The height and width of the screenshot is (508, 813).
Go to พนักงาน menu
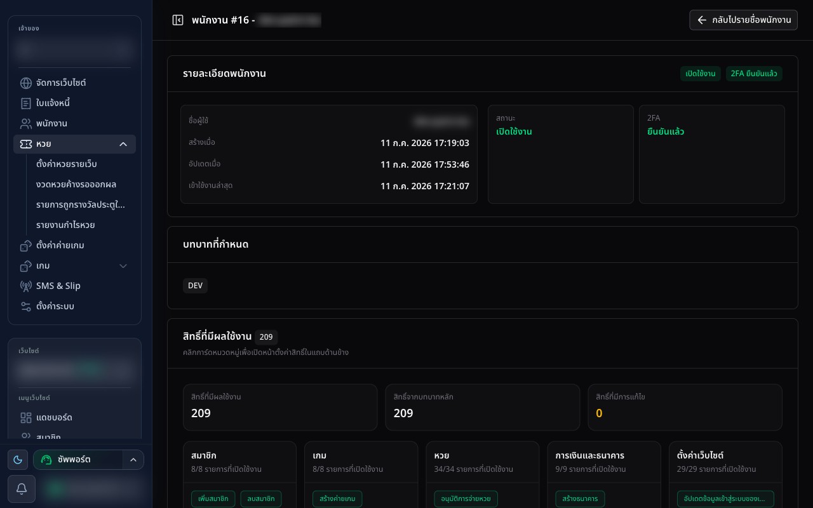click(74, 123)
